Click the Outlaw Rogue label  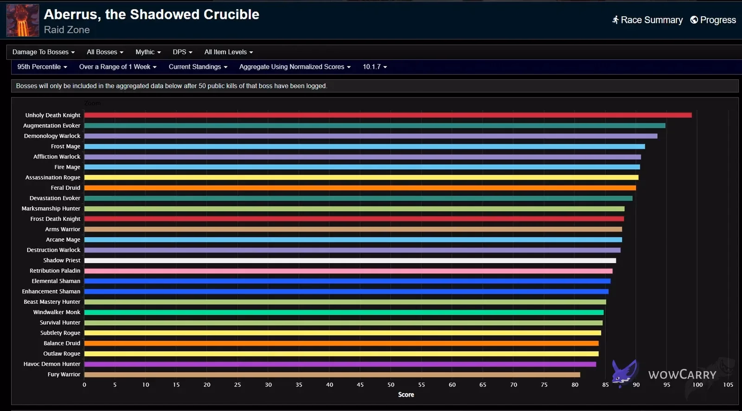point(62,354)
